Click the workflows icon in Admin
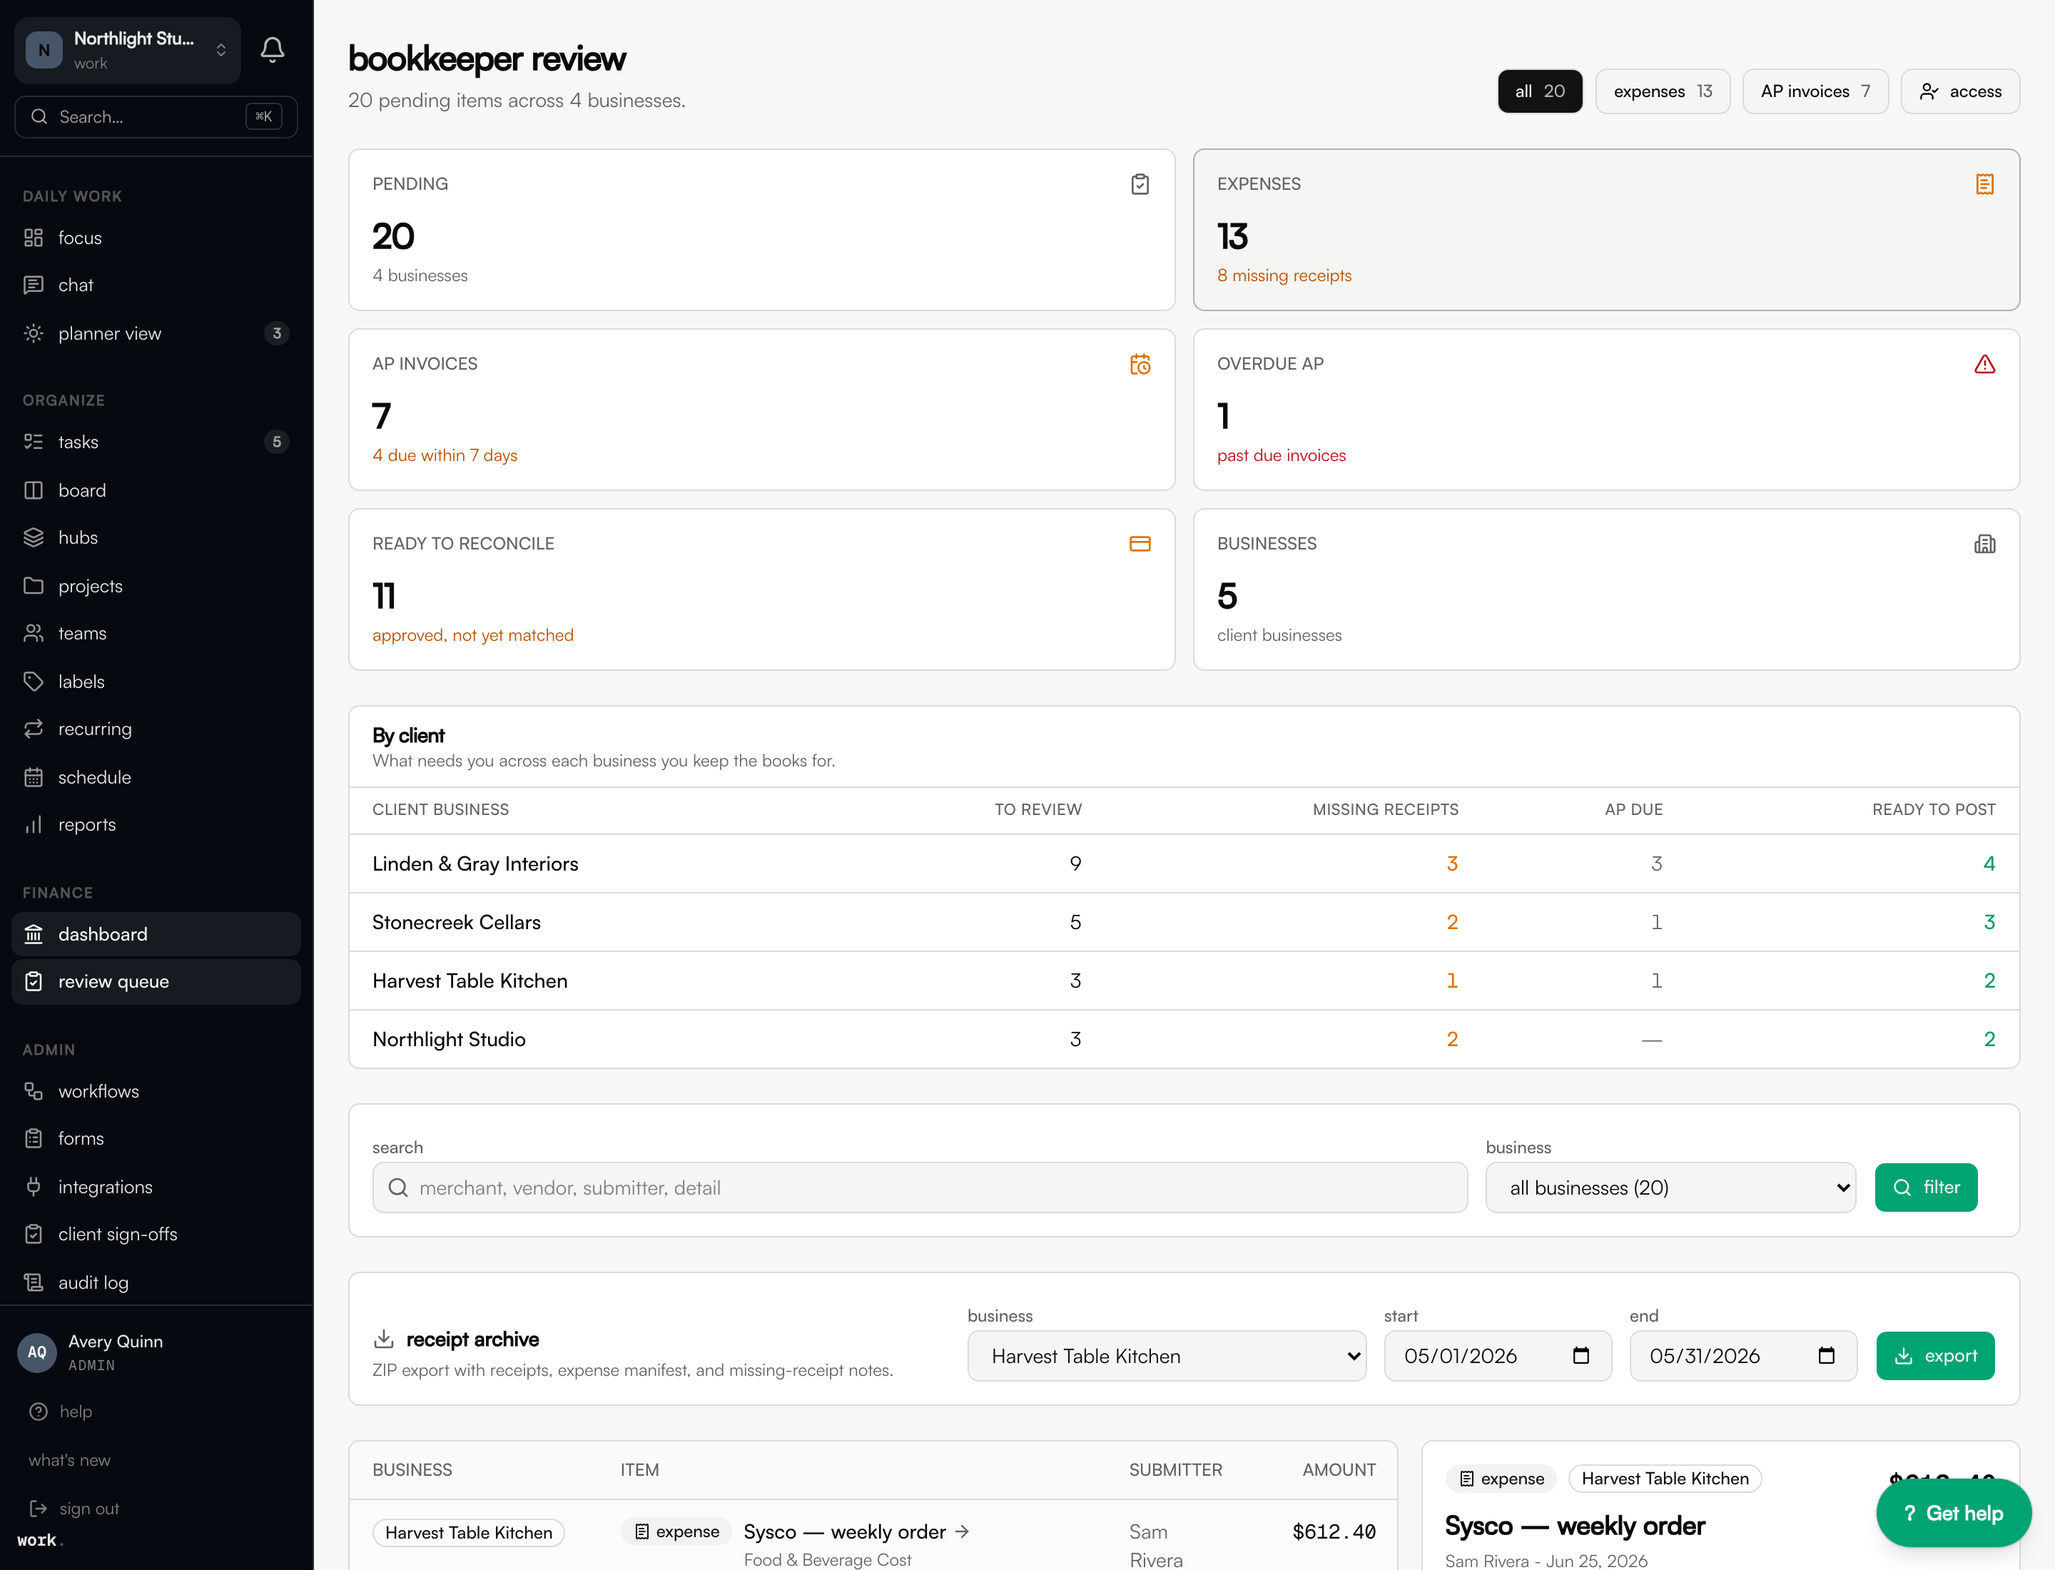This screenshot has width=2055, height=1570. coord(34,1092)
